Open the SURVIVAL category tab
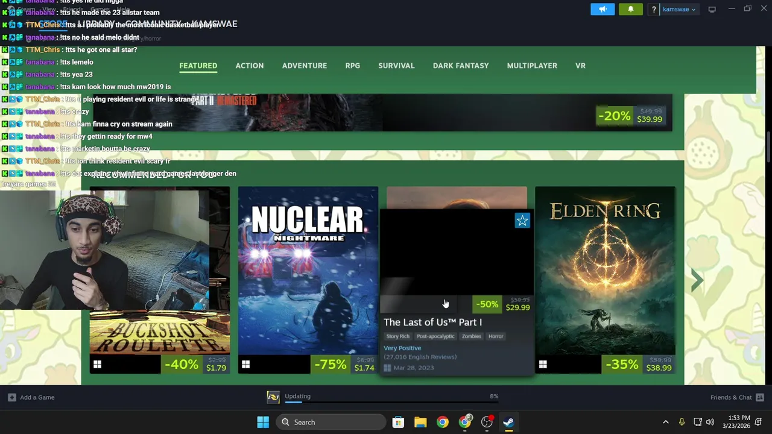 click(396, 66)
